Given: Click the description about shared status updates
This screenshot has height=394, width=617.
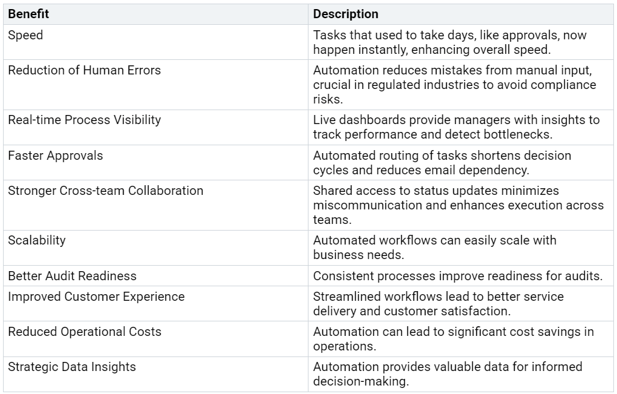Looking at the screenshot, I should [x=458, y=205].
